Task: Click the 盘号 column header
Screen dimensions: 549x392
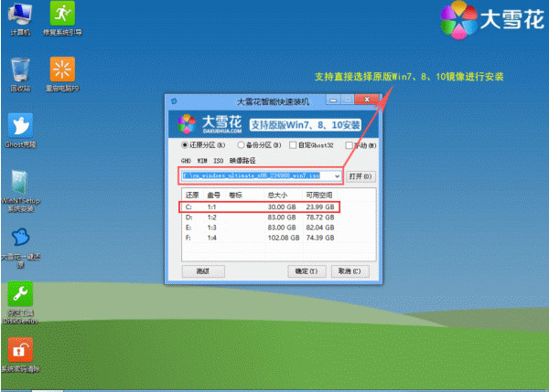Action: click(213, 196)
